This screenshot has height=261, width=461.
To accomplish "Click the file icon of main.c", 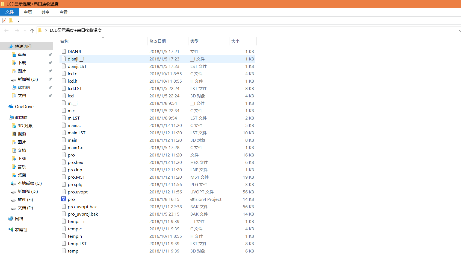I will (64, 125).
